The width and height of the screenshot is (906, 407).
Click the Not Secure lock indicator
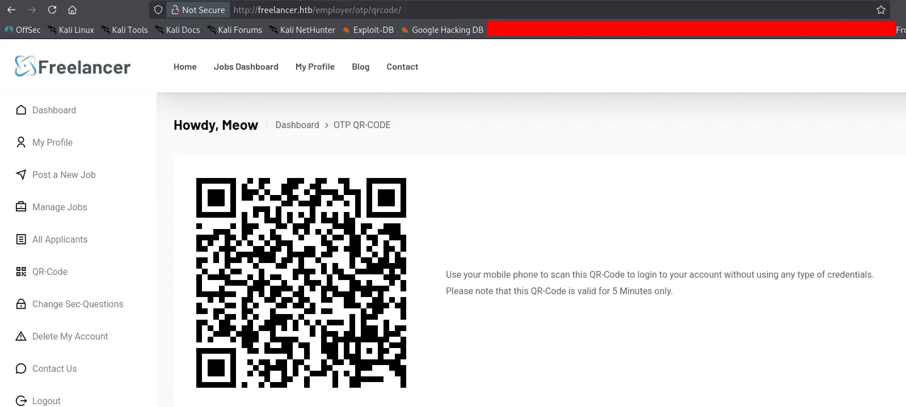198,10
